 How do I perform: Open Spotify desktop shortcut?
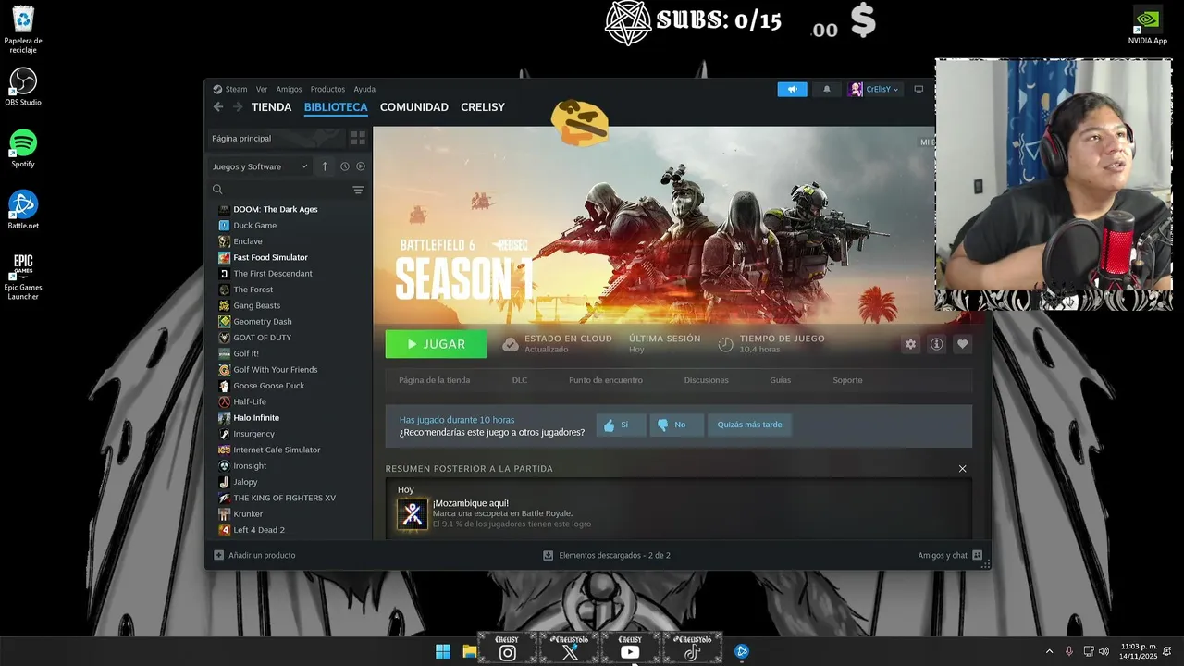pyautogui.click(x=23, y=149)
